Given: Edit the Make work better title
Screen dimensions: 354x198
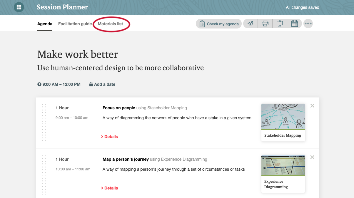Looking at the screenshot, I should 78,54.
